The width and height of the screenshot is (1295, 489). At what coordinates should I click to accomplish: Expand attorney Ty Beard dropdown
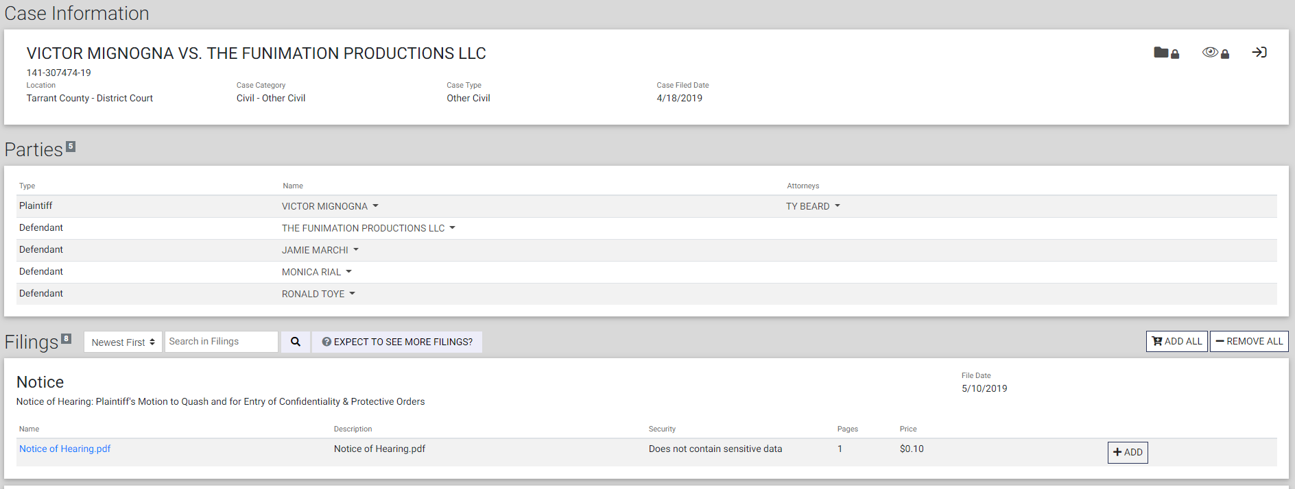813,206
